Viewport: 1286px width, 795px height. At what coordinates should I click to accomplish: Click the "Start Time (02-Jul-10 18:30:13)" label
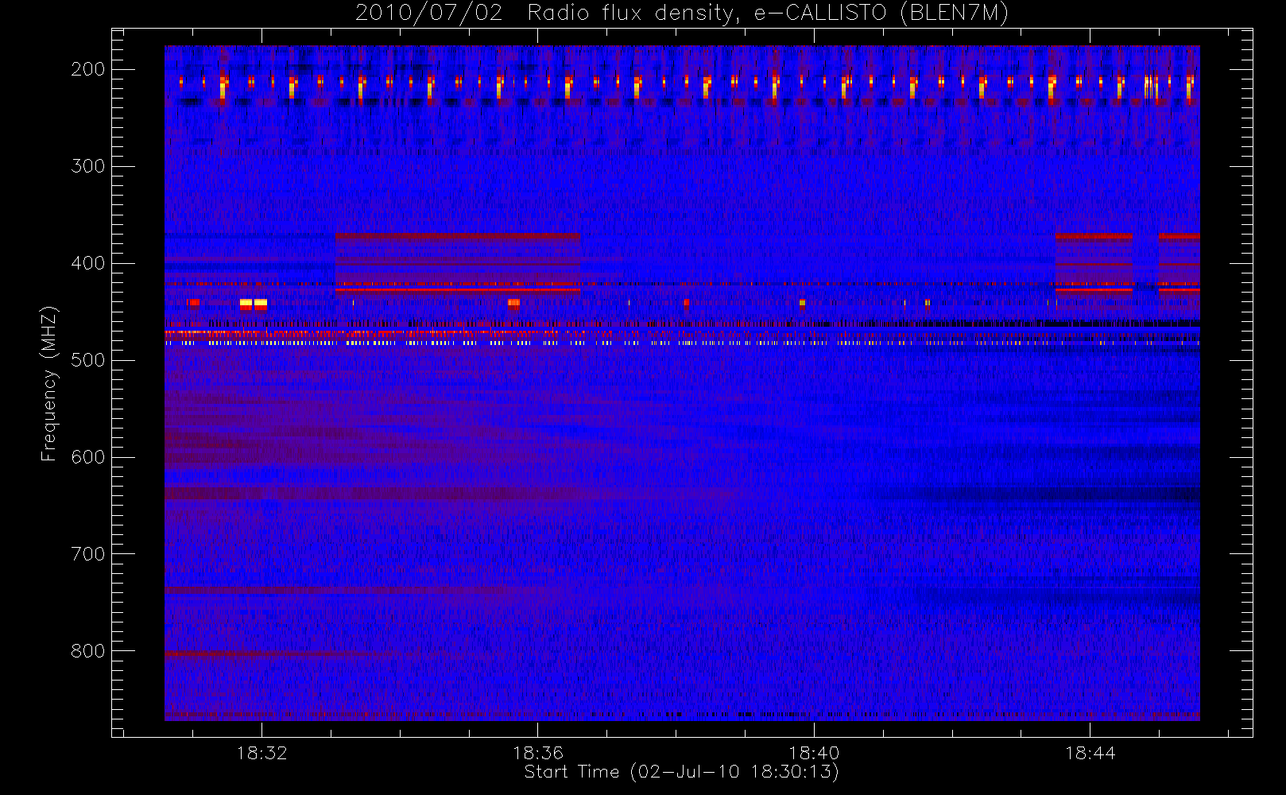[x=682, y=772]
